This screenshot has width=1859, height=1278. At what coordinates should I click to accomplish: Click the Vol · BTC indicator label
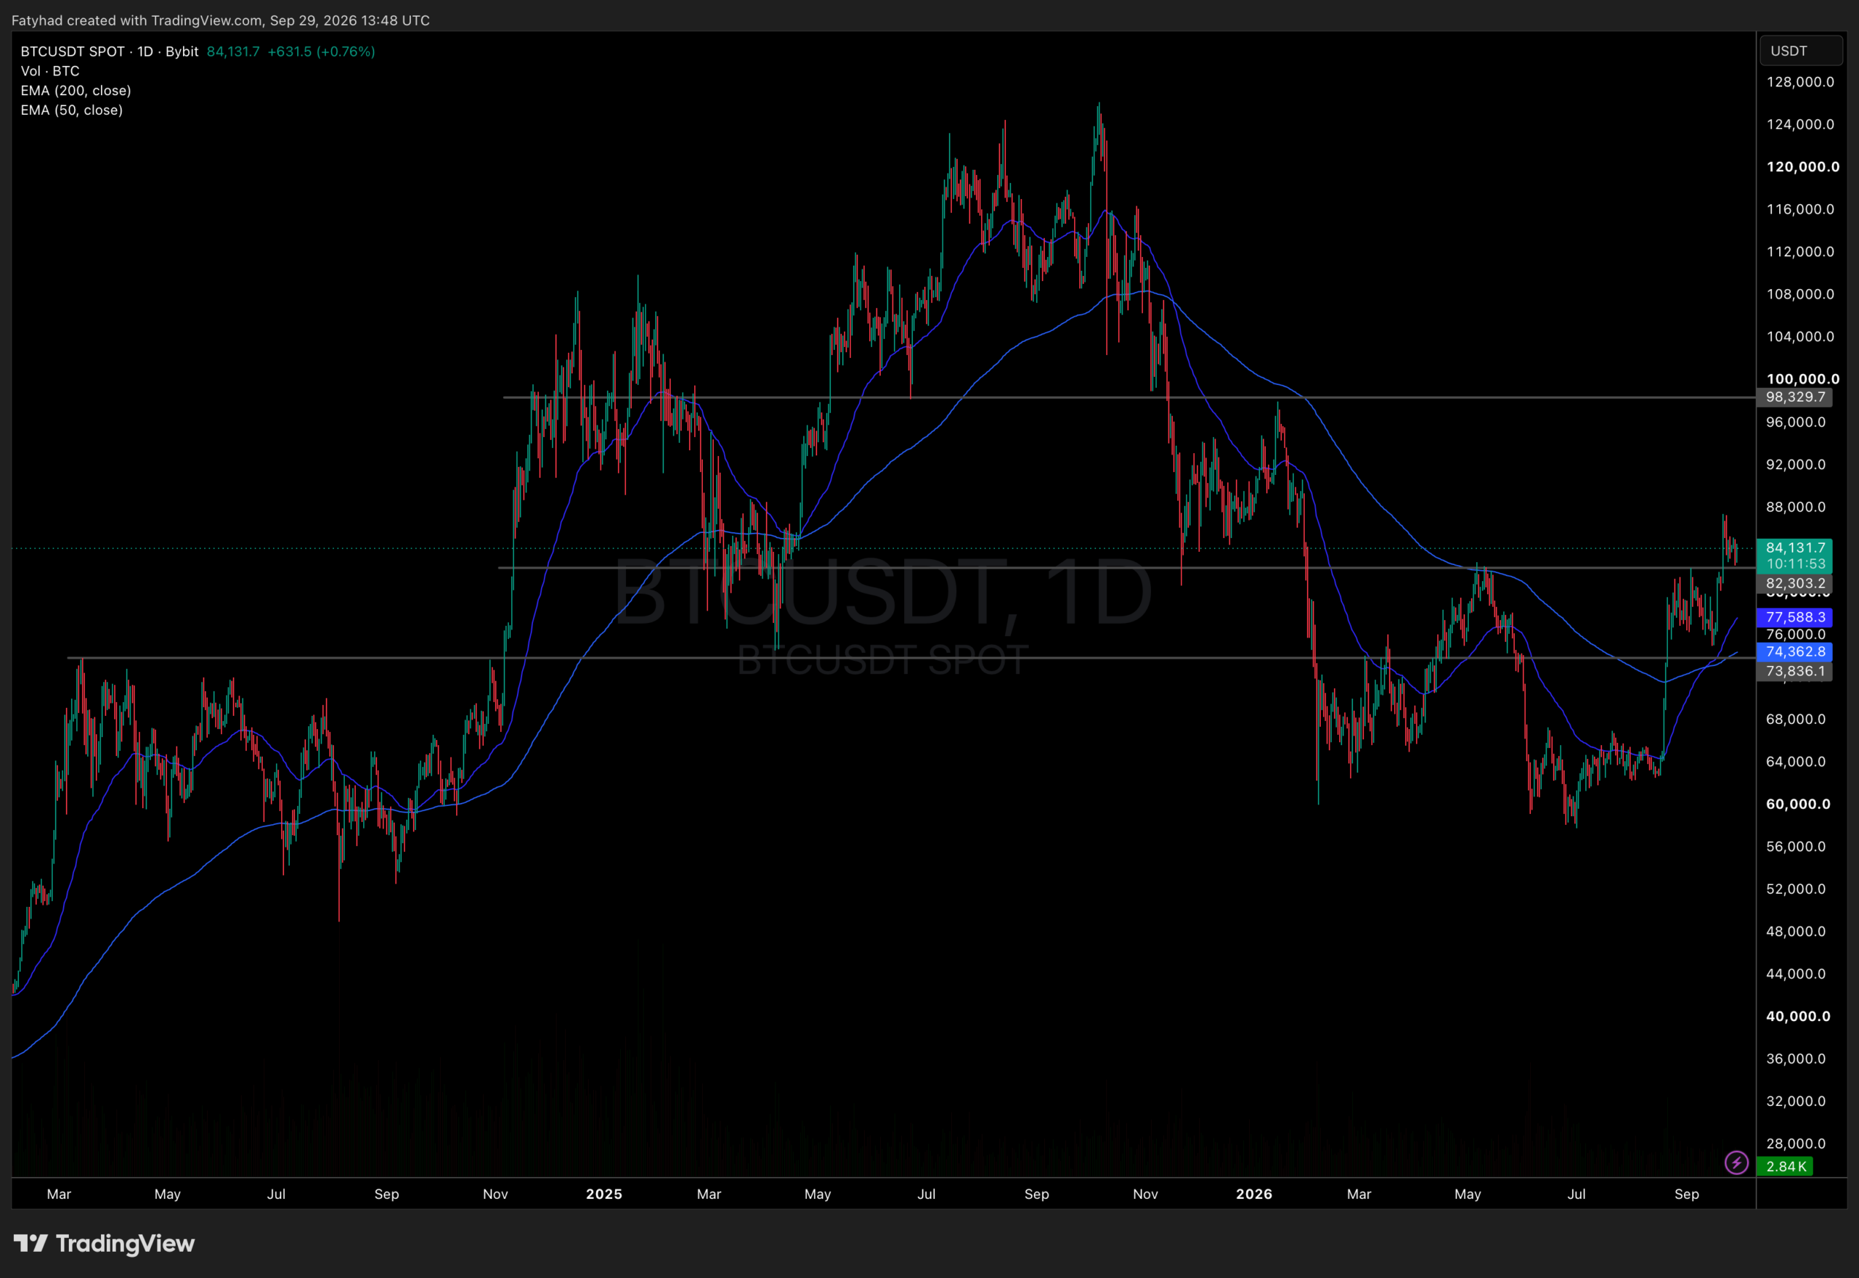[x=49, y=71]
